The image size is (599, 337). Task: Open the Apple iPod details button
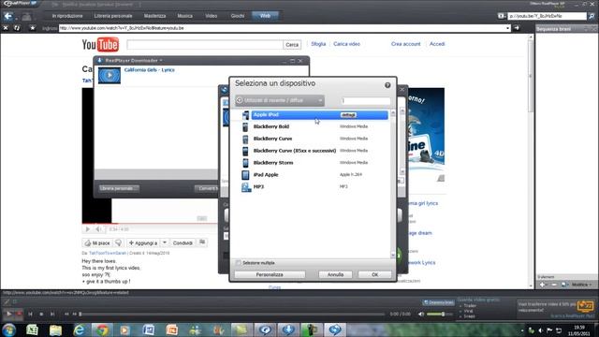(x=348, y=115)
